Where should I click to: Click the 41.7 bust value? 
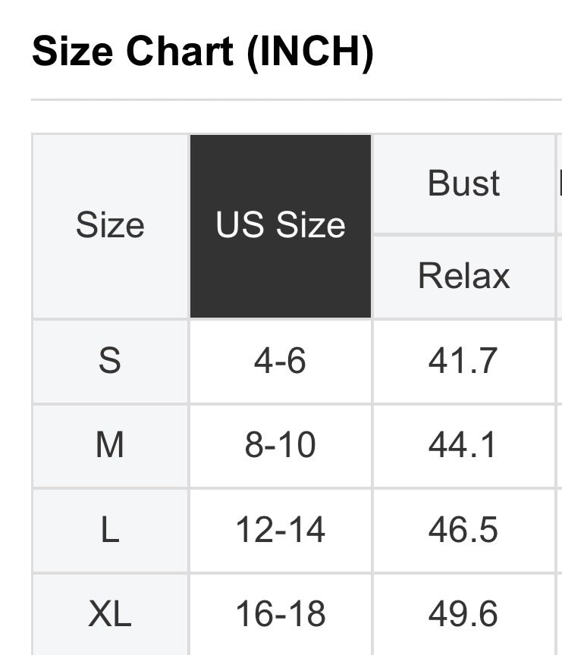pyautogui.click(x=463, y=361)
